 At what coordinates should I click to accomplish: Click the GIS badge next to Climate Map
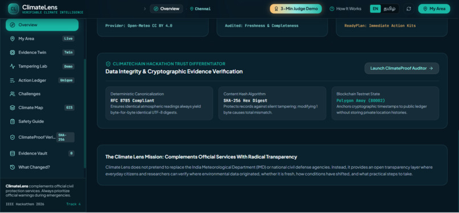[69, 108]
